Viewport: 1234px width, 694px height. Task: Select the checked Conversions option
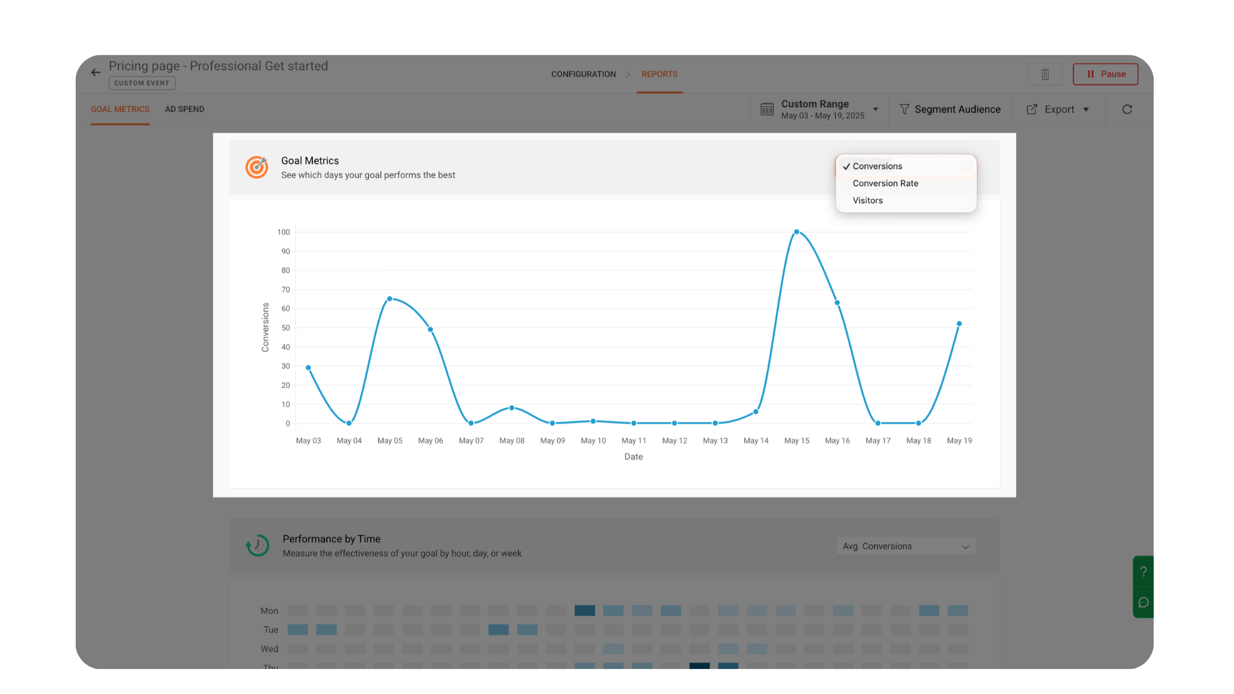coord(877,166)
